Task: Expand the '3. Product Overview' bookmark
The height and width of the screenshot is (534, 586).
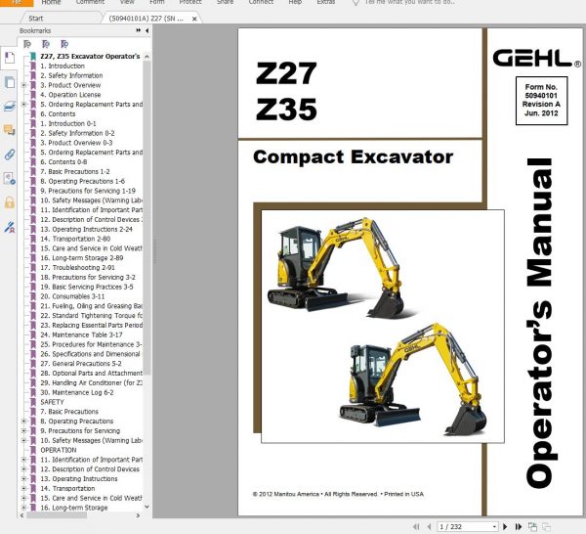Action: click(x=23, y=85)
